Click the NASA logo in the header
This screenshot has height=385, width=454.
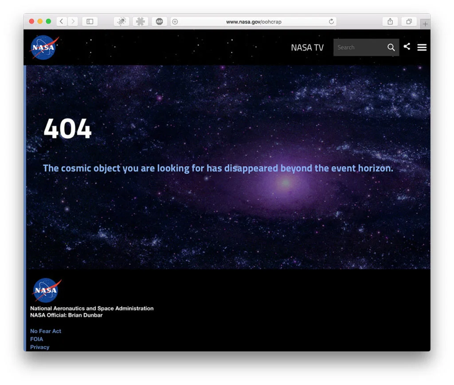pyautogui.click(x=44, y=47)
